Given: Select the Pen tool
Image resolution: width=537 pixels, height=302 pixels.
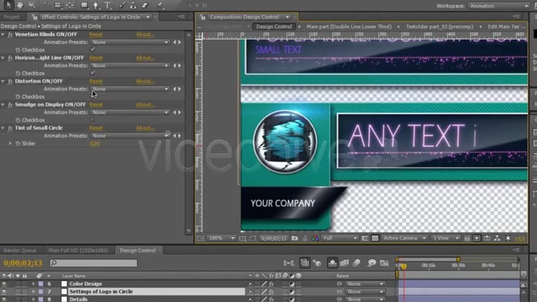Looking at the screenshot, I should (x=96, y=5).
